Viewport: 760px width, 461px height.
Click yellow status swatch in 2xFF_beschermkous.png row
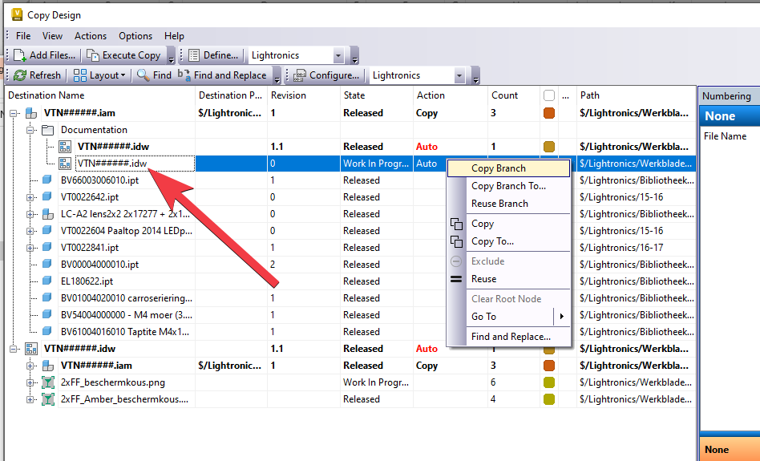tap(548, 382)
